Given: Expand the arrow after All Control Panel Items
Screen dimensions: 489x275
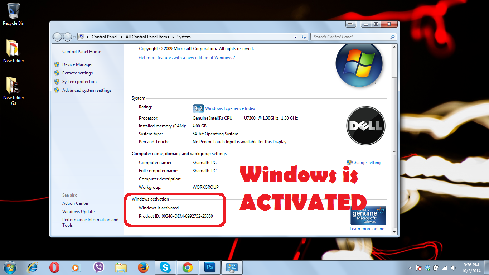Looking at the screenshot, I should [173, 37].
